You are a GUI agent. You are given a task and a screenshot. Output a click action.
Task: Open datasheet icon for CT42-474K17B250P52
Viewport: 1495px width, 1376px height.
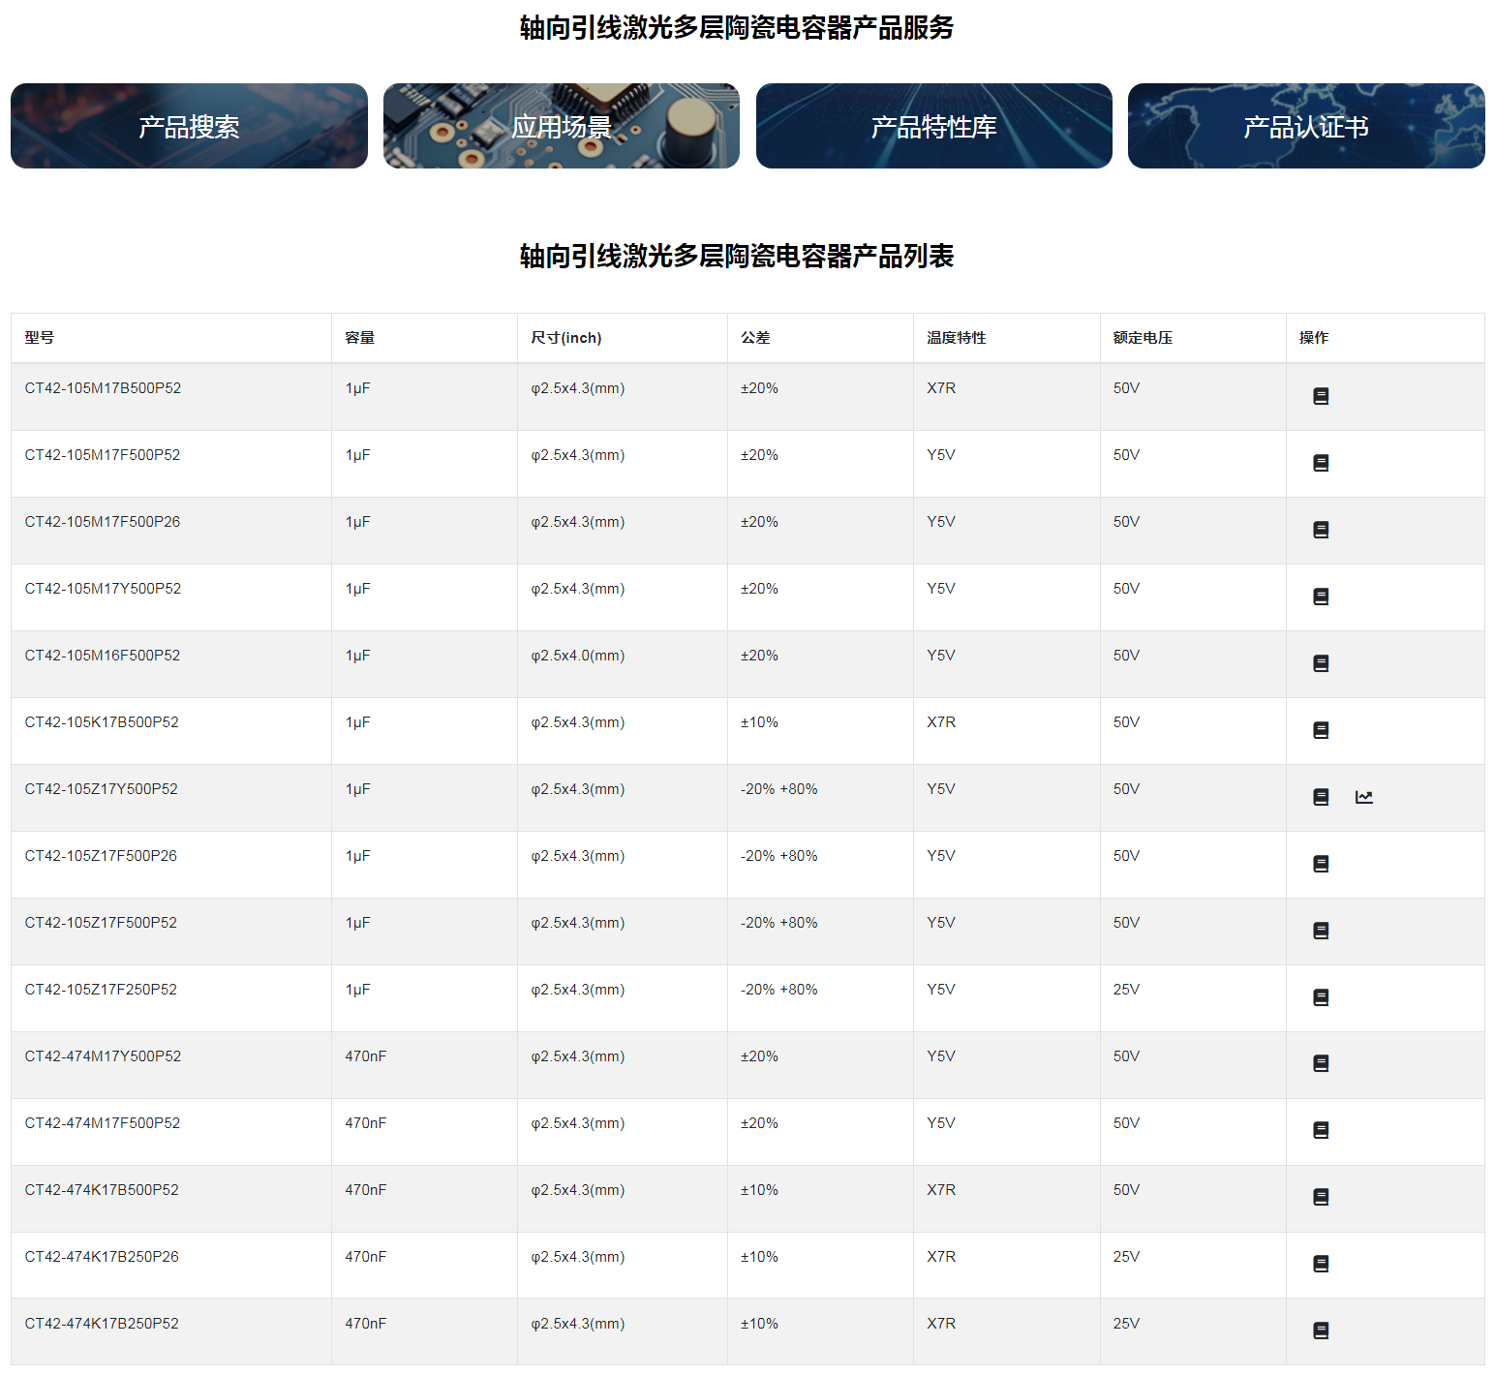coord(1321,1330)
